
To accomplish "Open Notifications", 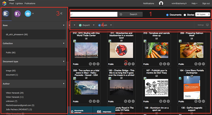I will pyautogui.click(x=148, y=3).
